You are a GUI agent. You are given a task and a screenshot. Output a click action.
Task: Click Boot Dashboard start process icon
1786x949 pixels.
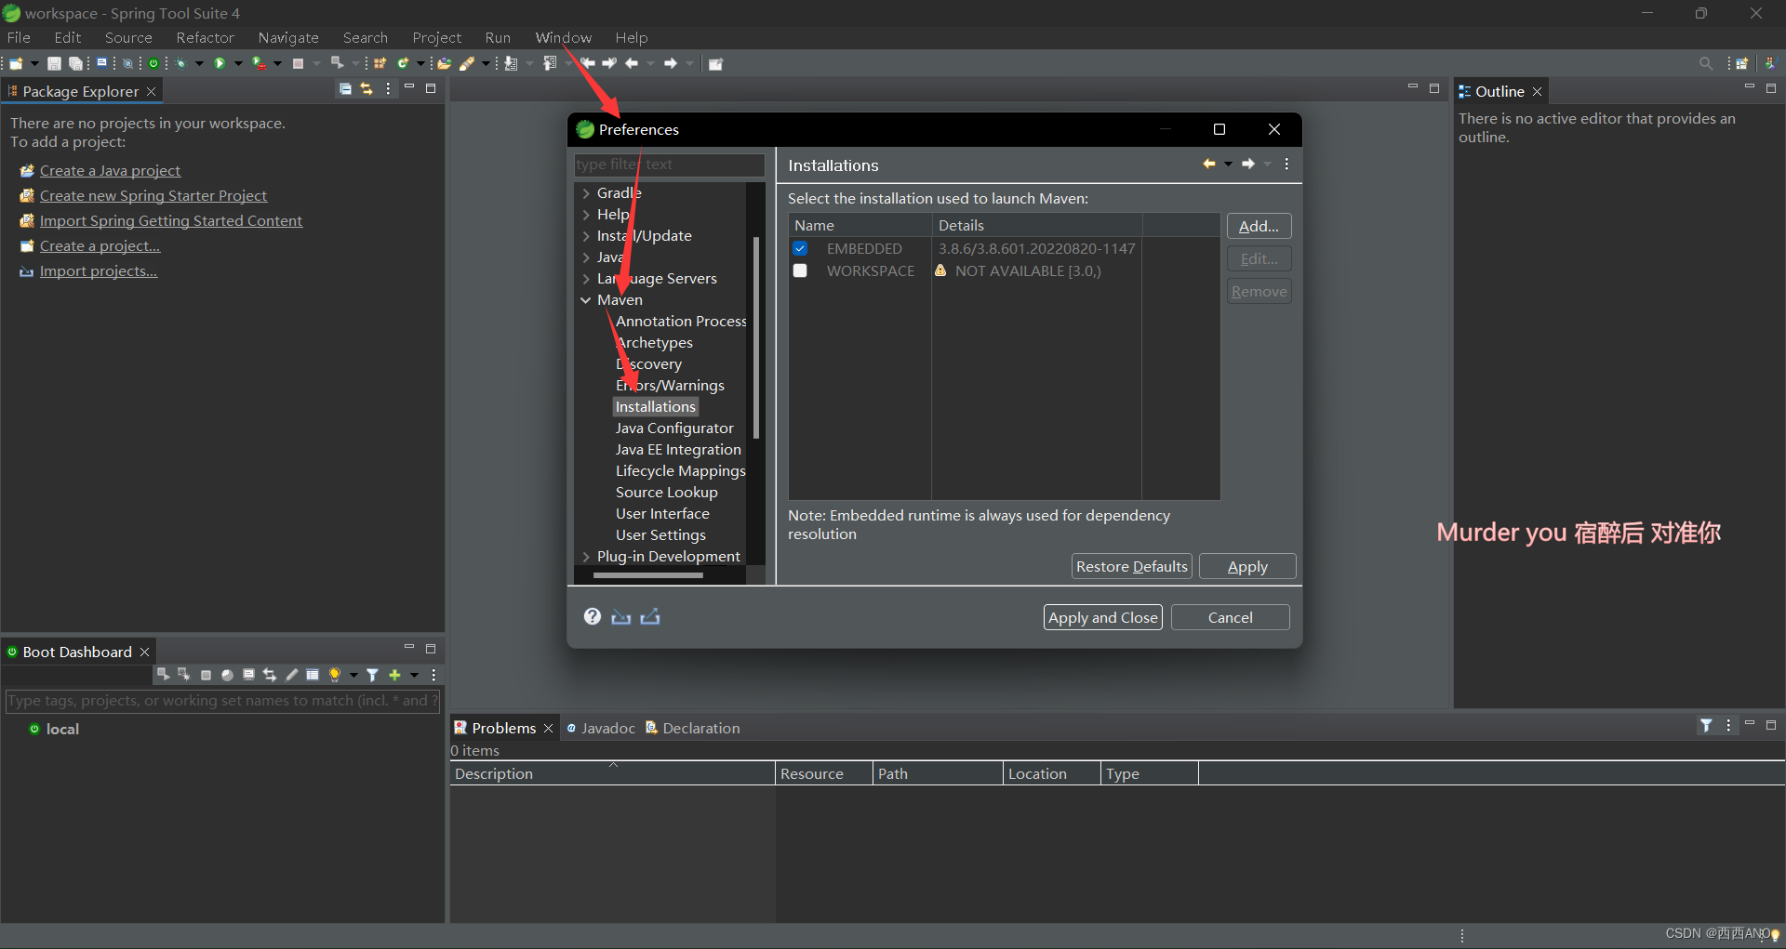[x=164, y=674]
